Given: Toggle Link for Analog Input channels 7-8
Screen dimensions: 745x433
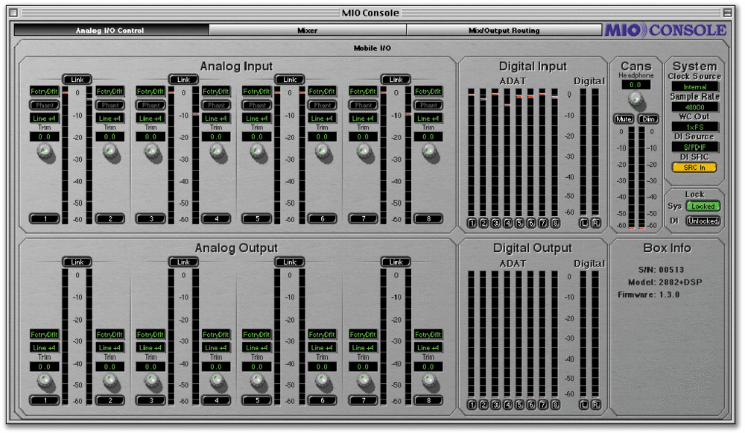Looking at the screenshot, I should 396,80.
